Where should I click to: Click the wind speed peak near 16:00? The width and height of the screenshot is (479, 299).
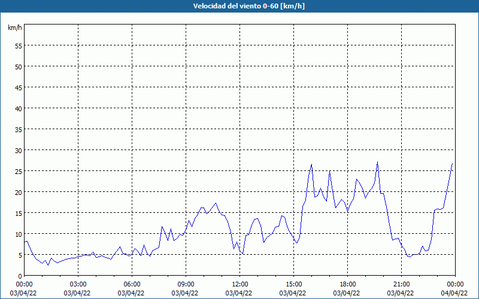coord(311,164)
